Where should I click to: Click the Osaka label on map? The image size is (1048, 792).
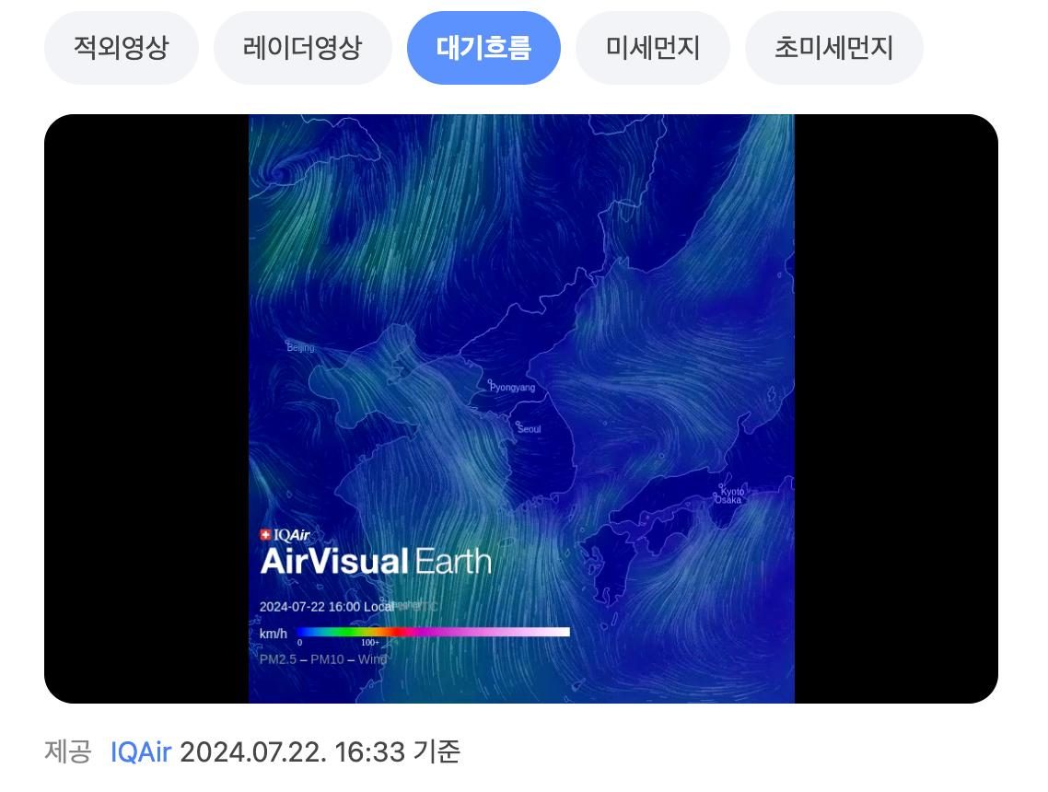click(728, 500)
